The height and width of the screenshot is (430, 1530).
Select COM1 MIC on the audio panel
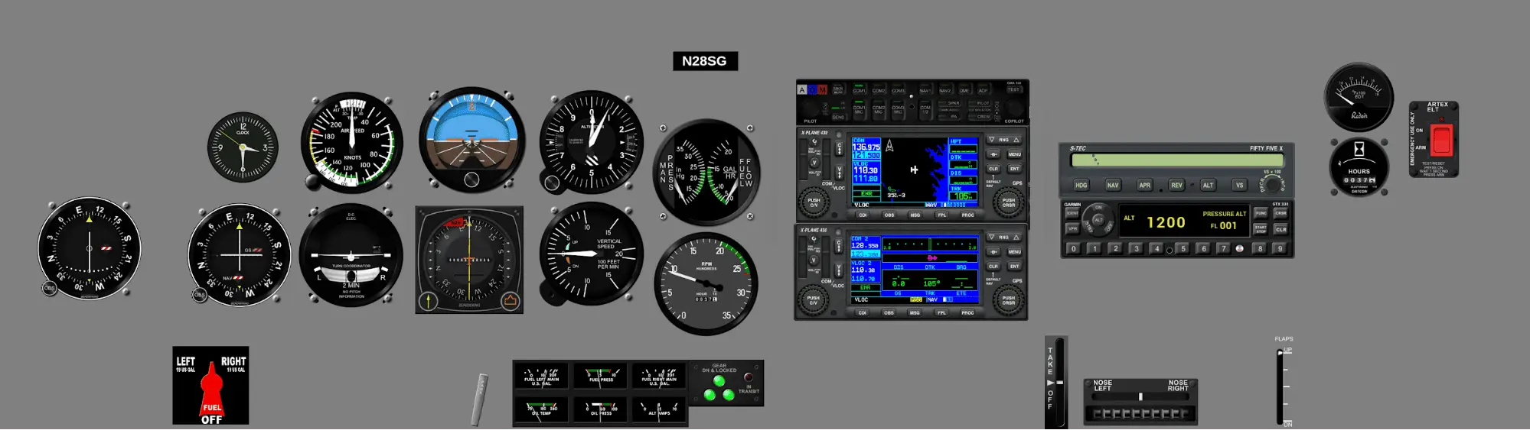pos(859,109)
